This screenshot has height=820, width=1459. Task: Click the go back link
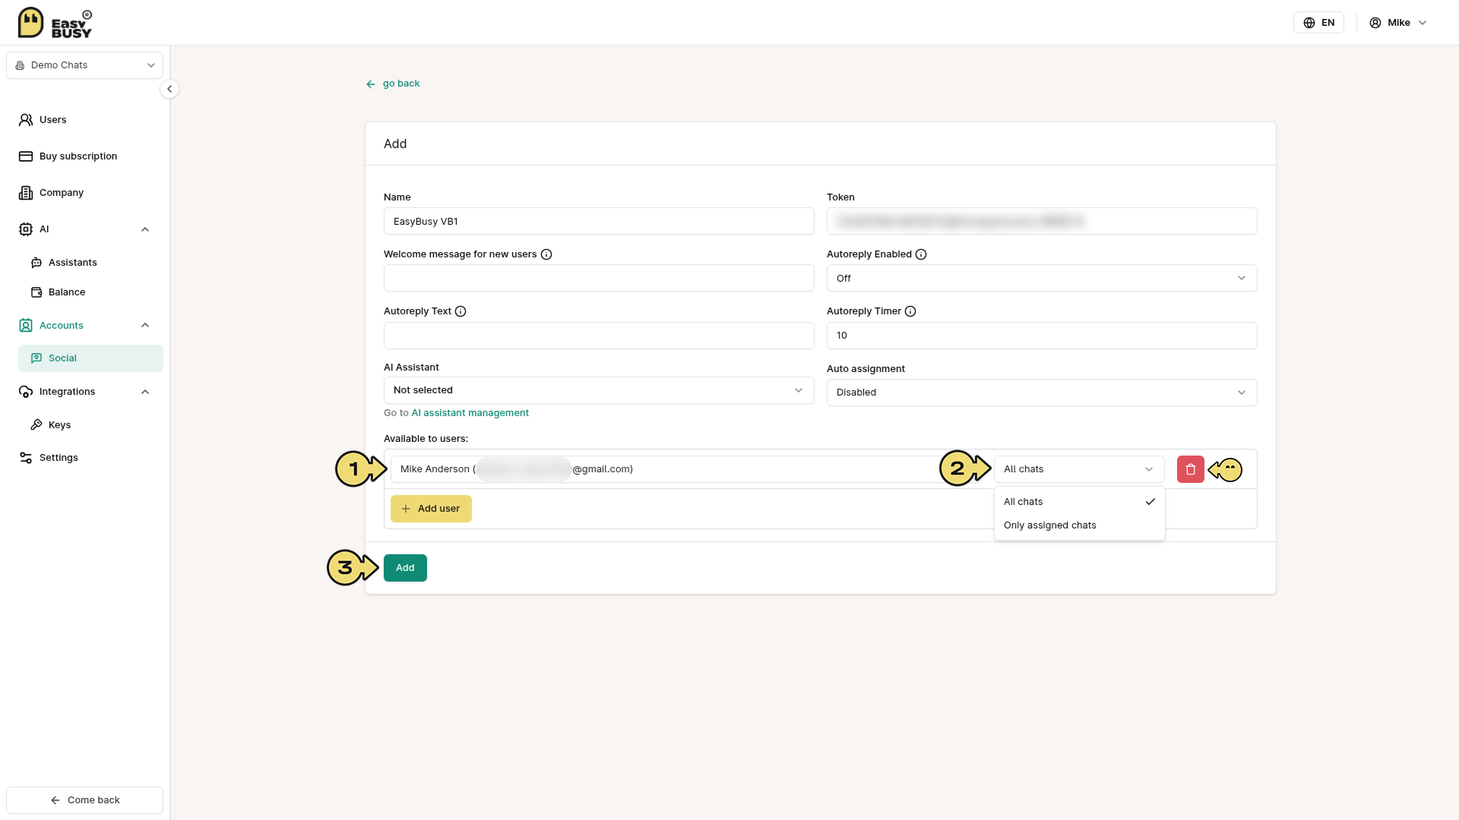point(392,84)
